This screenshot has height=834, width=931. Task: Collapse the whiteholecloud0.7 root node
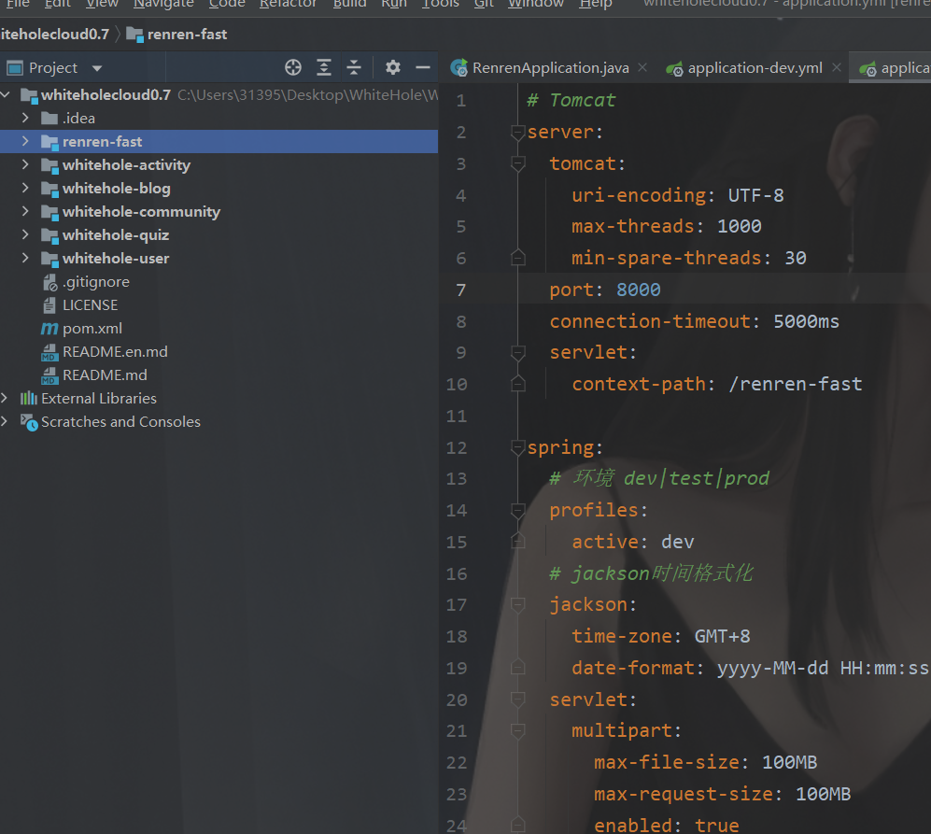point(6,94)
